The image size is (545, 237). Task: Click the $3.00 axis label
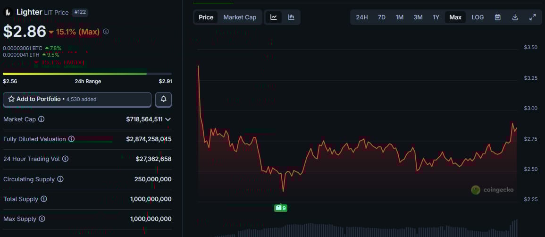[x=531, y=109]
